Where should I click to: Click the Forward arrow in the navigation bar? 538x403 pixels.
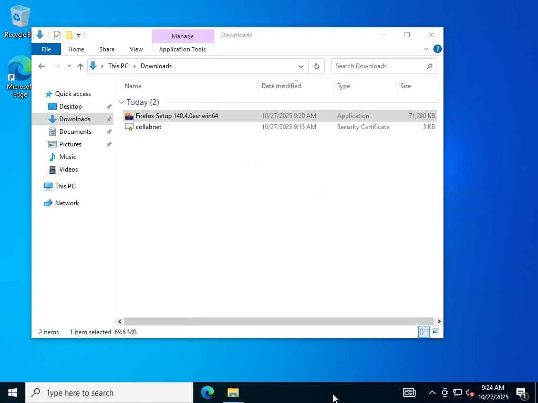57,66
